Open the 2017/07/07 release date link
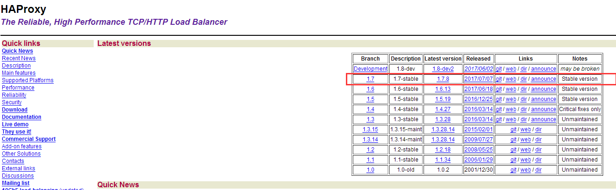This screenshot has width=616, height=190. pos(479,79)
